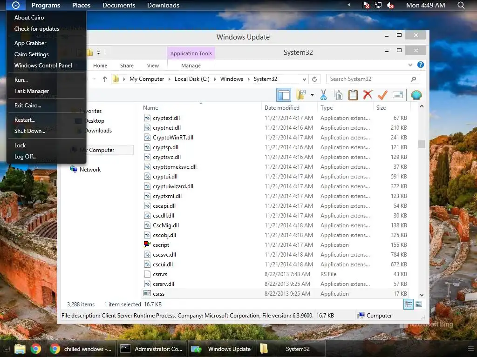
Task: Open the View ribbon tab
Action: click(153, 66)
